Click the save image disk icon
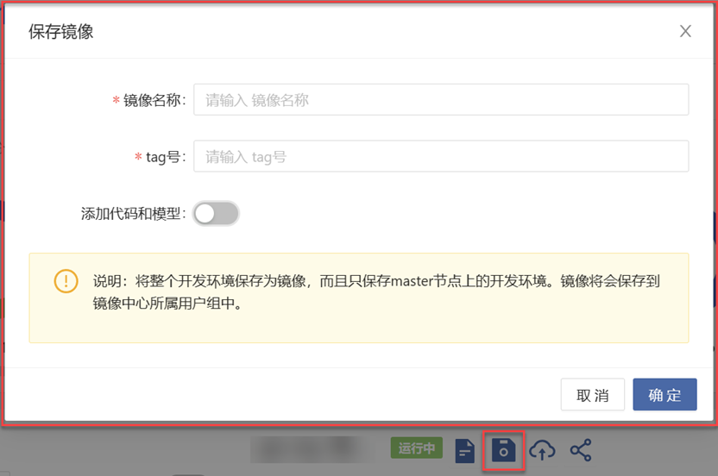Image resolution: width=718 pixels, height=476 pixels. click(x=503, y=450)
